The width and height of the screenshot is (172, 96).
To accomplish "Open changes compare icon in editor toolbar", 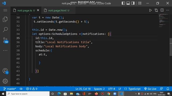I will click(156, 10).
